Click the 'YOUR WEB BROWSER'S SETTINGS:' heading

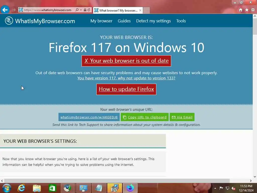[40, 141]
